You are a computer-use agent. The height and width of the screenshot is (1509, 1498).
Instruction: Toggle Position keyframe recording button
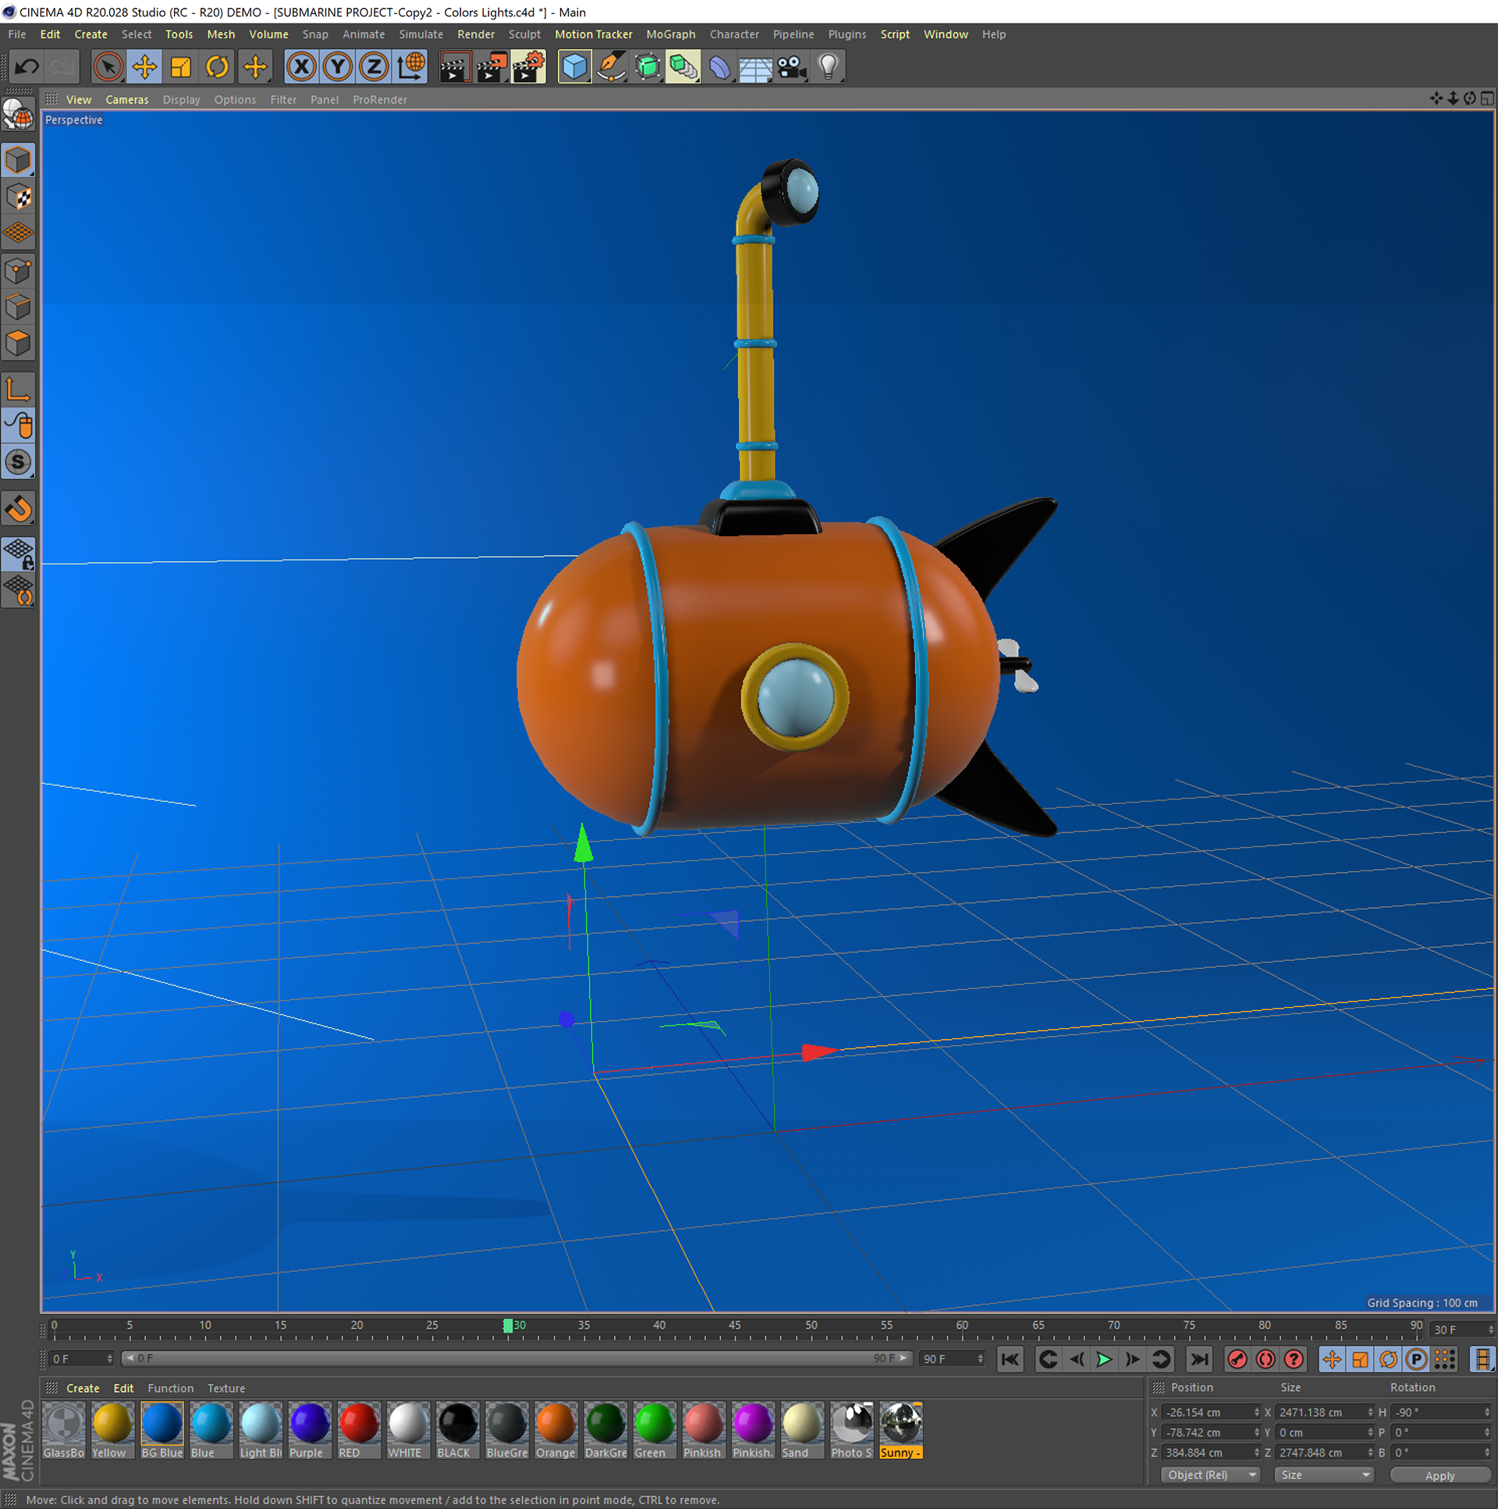pyautogui.click(x=1332, y=1359)
